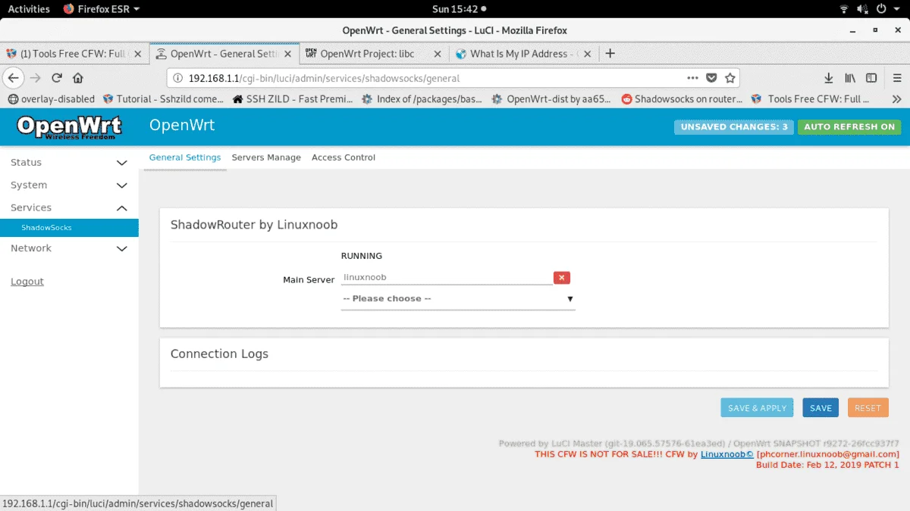Viewport: 910px width, 511px height.
Task: Open the OpenWrt-dist by aa65 bookmark
Action: pyautogui.click(x=551, y=99)
